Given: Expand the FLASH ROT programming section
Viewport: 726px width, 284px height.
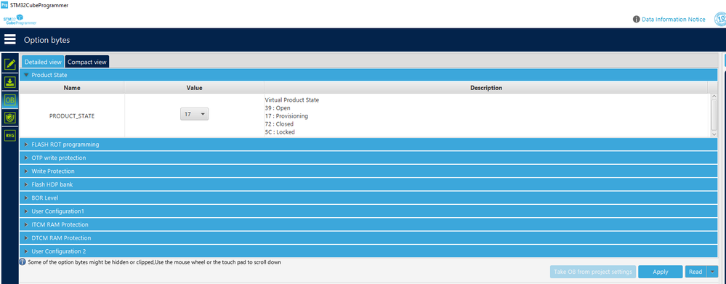Looking at the screenshot, I should tap(368, 145).
